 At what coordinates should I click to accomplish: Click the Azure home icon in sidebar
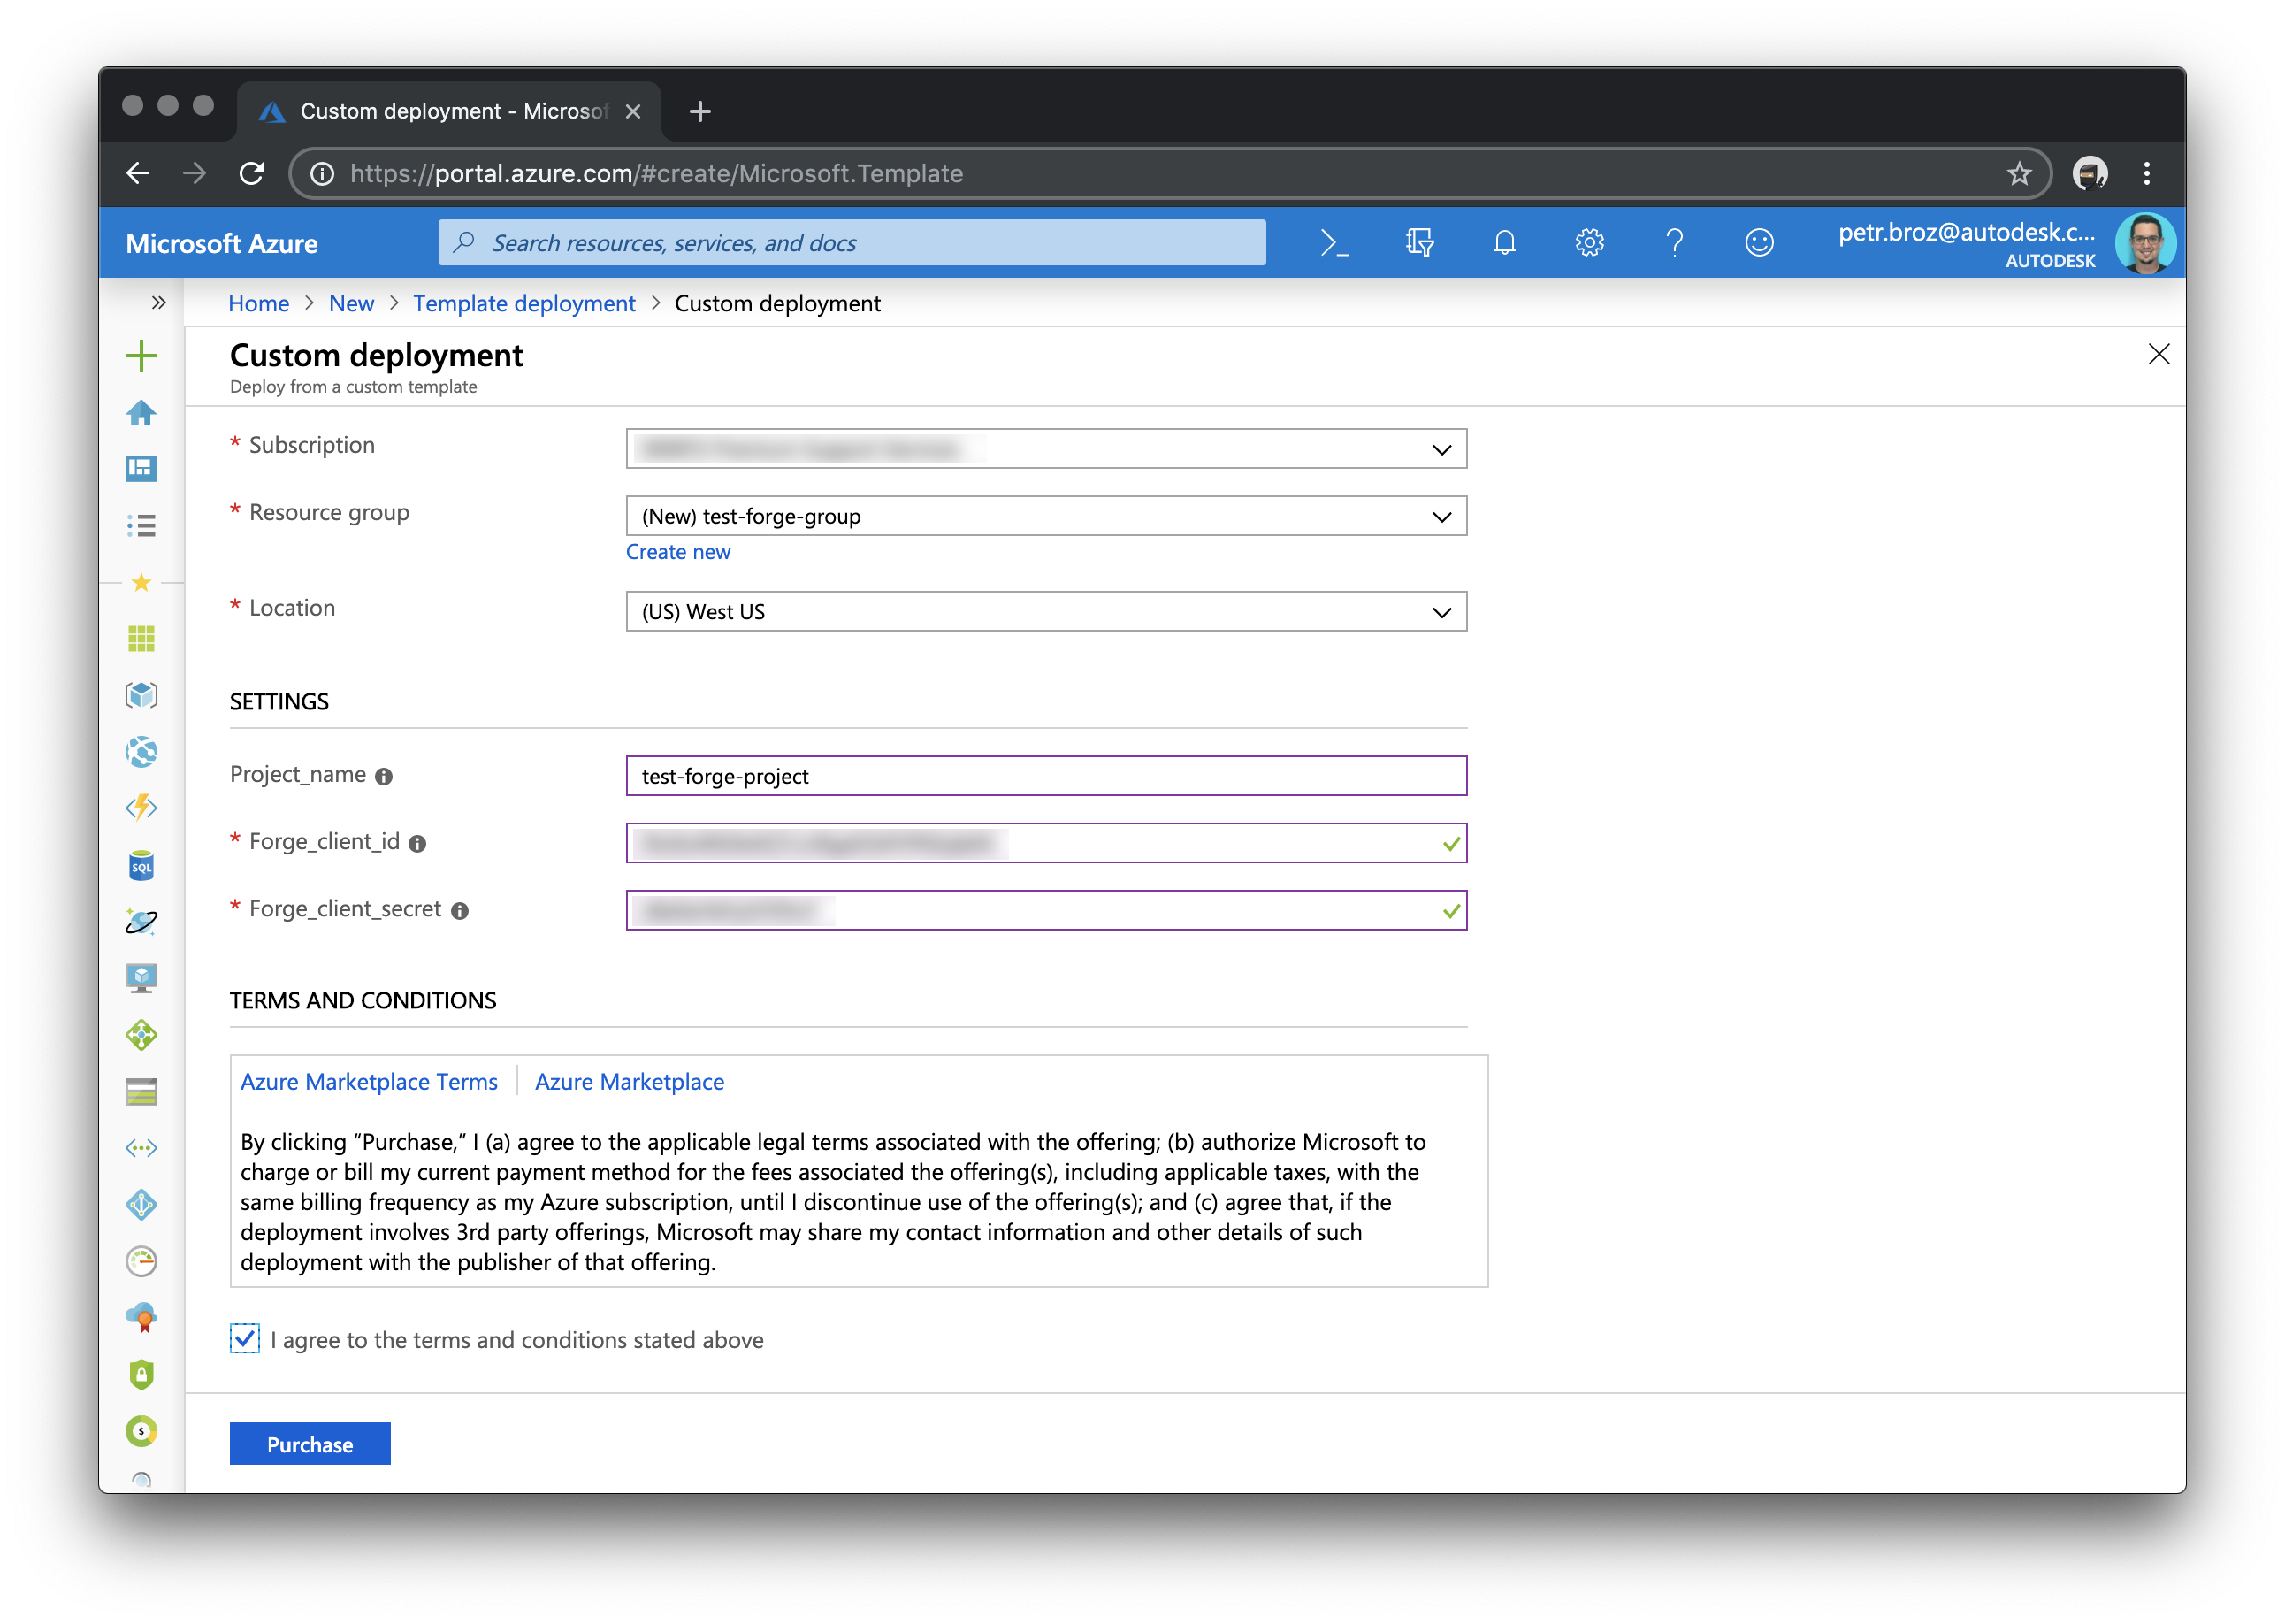[144, 411]
